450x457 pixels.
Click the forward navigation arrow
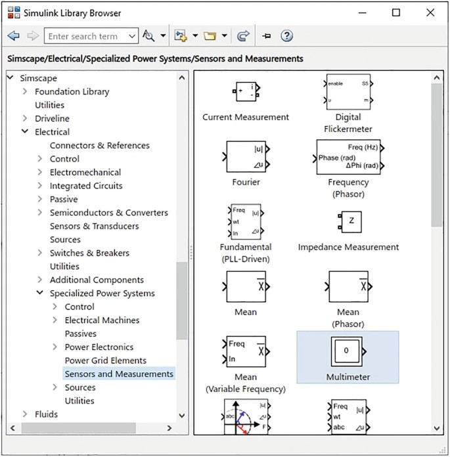tap(33, 36)
